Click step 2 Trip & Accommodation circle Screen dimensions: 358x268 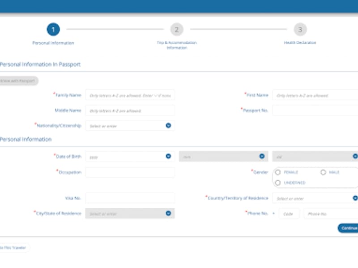tap(176, 29)
